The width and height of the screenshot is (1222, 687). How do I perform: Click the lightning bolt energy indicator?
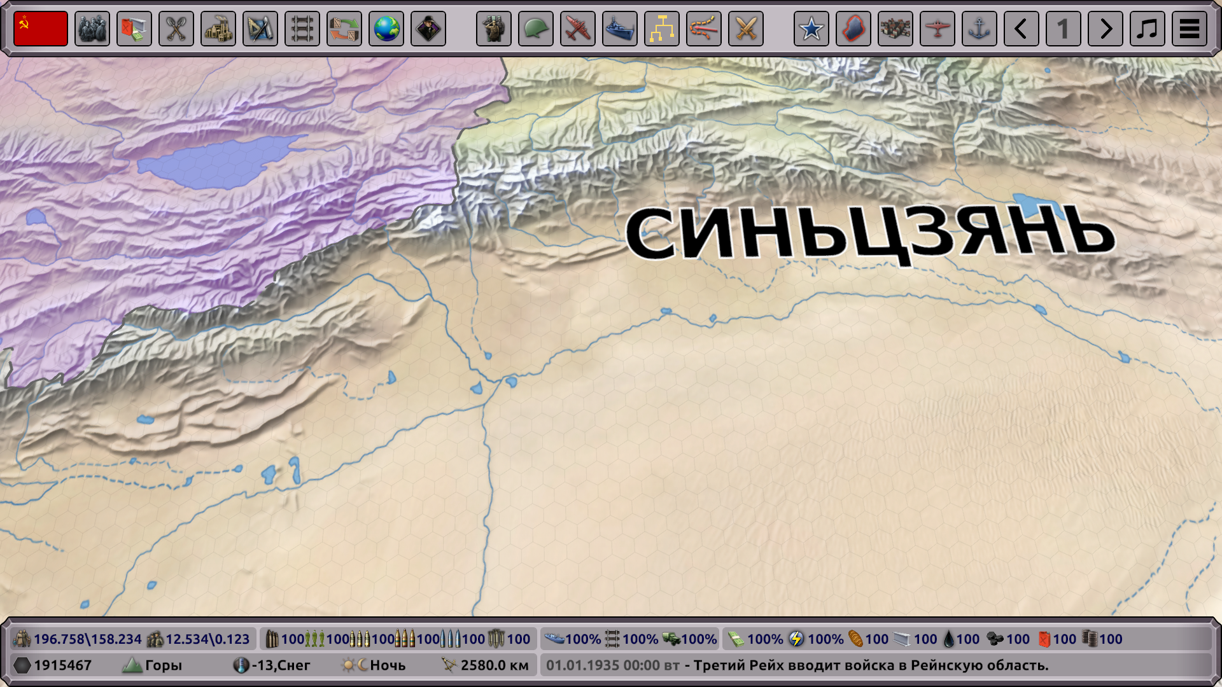click(816, 639)
